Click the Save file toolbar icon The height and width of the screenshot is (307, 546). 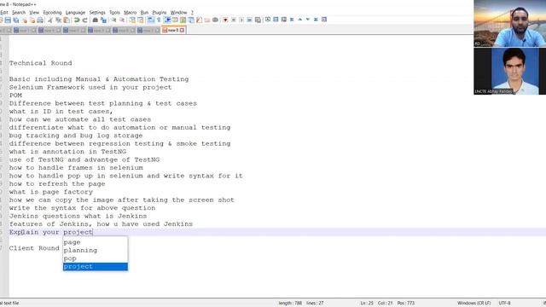[x=8, y=20]
